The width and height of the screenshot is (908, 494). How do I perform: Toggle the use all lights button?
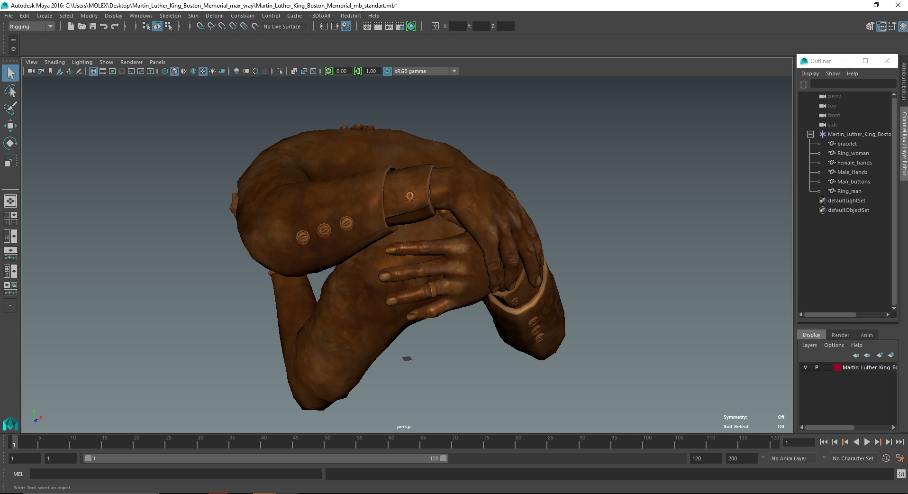(212, 71)
